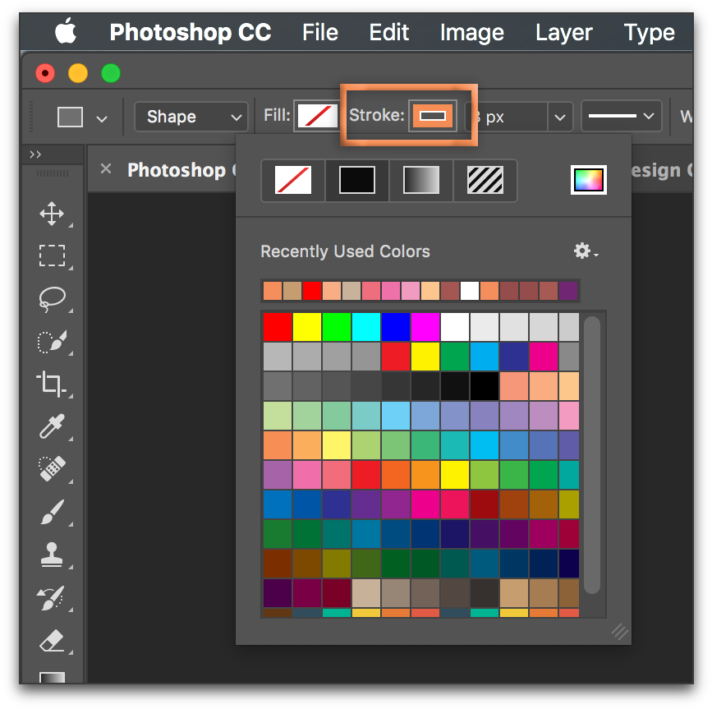Screen dimensions: 712x709
Task: Open the Image menu
Action: 471,33
